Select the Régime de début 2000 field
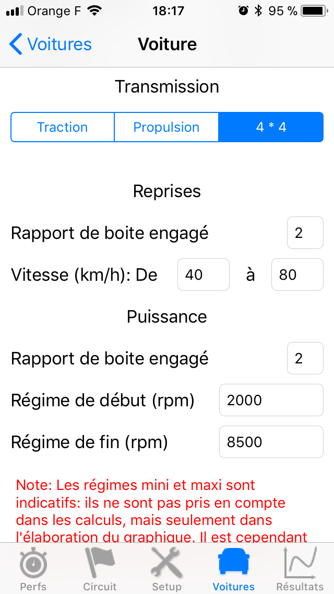This screenshot has width=334, height=594. pos(271,400)
